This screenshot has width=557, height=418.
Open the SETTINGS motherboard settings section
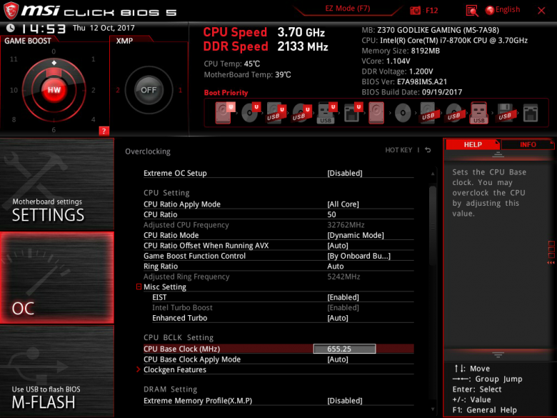[57, 184]
